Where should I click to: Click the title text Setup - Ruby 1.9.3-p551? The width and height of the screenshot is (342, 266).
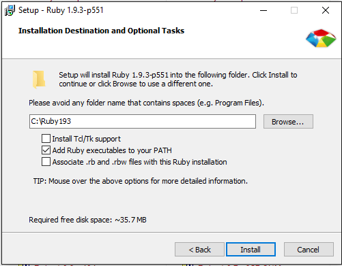[x=61, y=10]
